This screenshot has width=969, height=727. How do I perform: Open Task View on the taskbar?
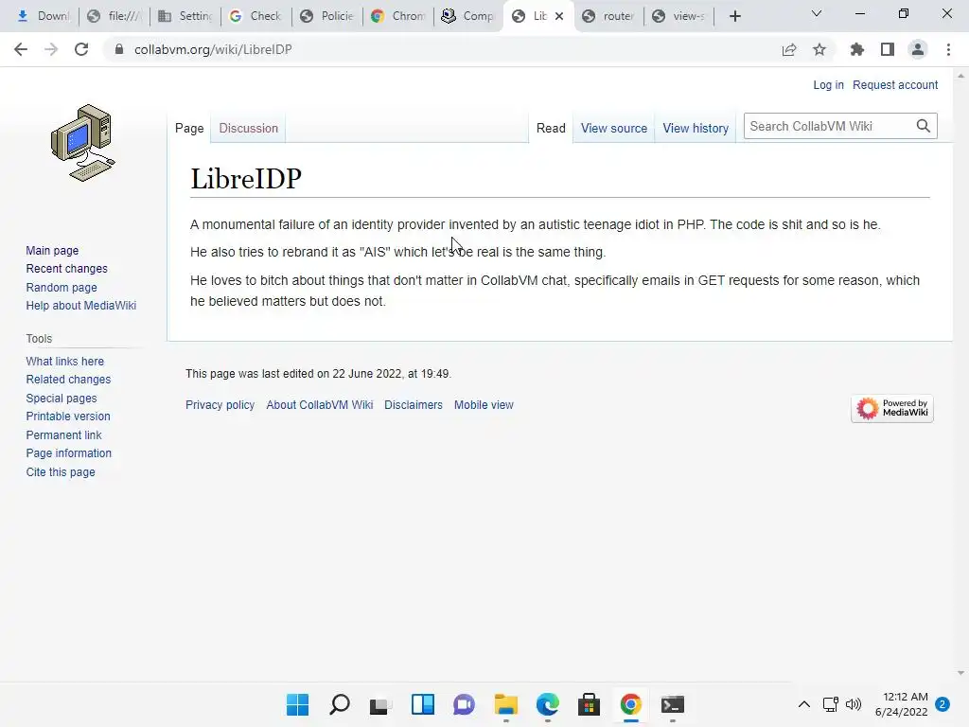[380, 704]
